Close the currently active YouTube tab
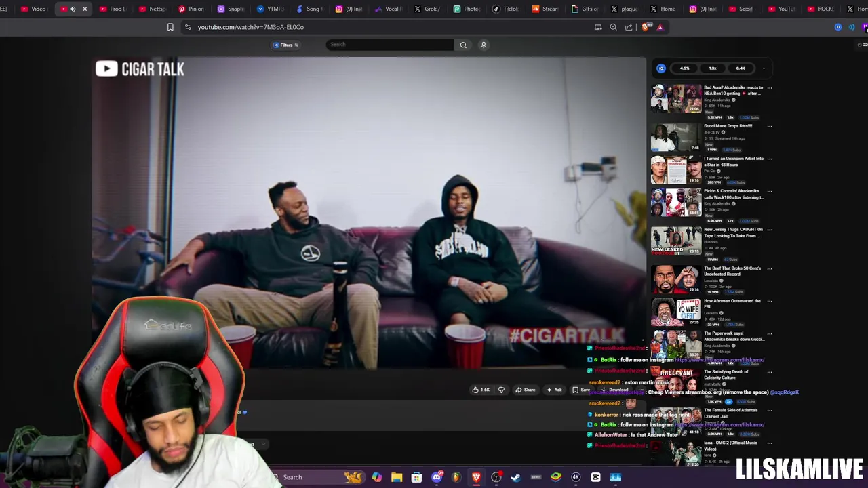 [x=85, y=9]
